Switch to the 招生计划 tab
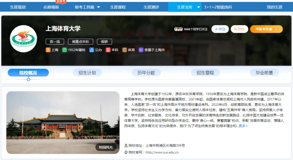 (87, 73)
